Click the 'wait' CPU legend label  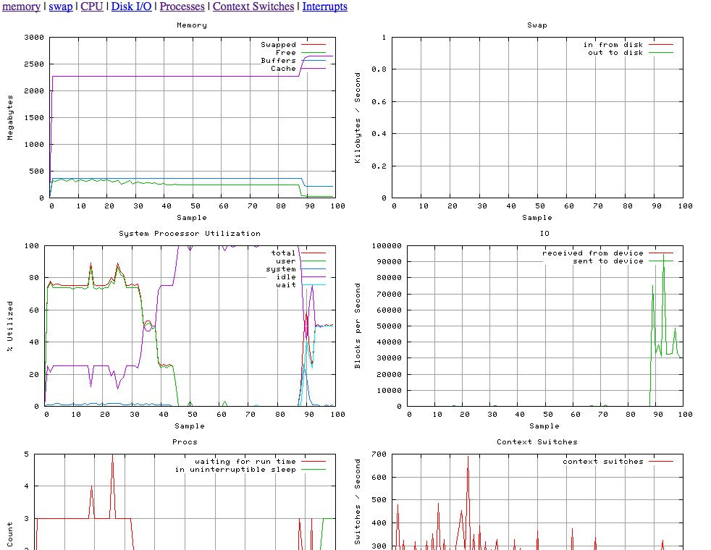coord(286,284)
